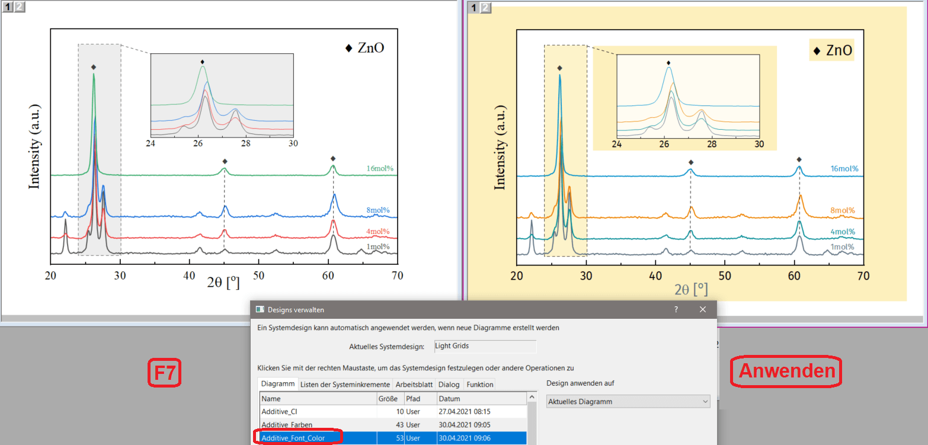Viewport: 928px width, 445px height.
Task: Click the green 16mol% label in left graph
Action: point(380,168)
